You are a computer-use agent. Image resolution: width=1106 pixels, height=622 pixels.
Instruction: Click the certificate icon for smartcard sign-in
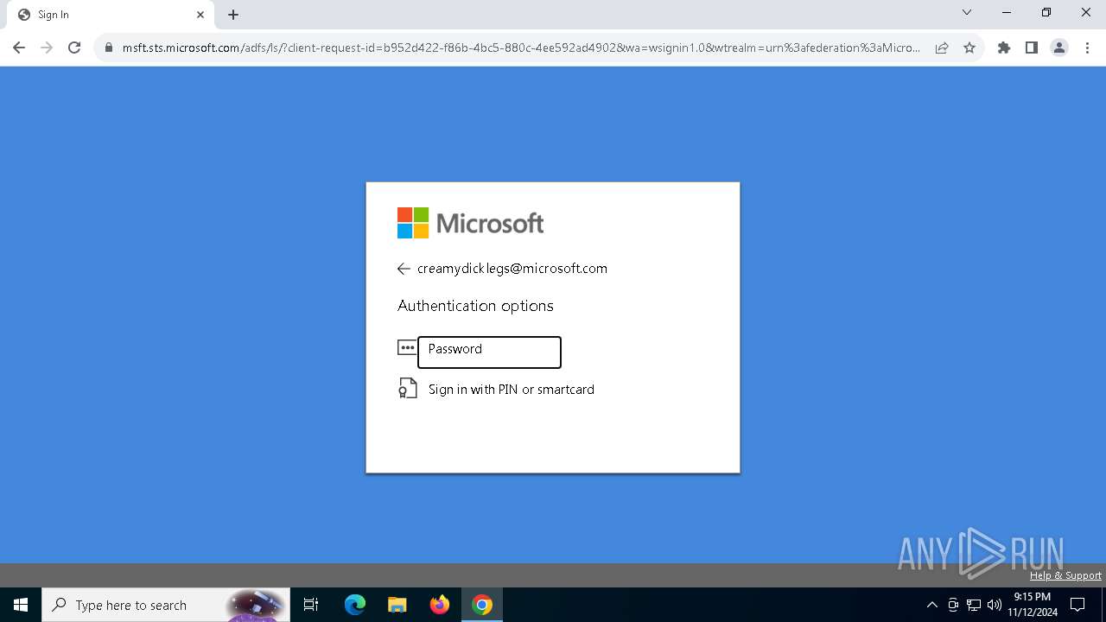point(407,389)
